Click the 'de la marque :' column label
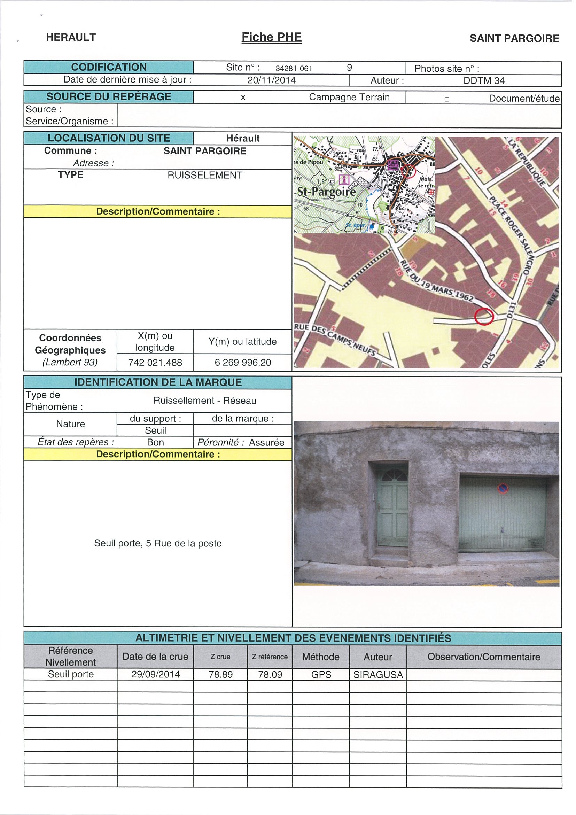Image resolution: width=576 pixels, height=815 pixels. pyautogui.click(x=243, y=419)
